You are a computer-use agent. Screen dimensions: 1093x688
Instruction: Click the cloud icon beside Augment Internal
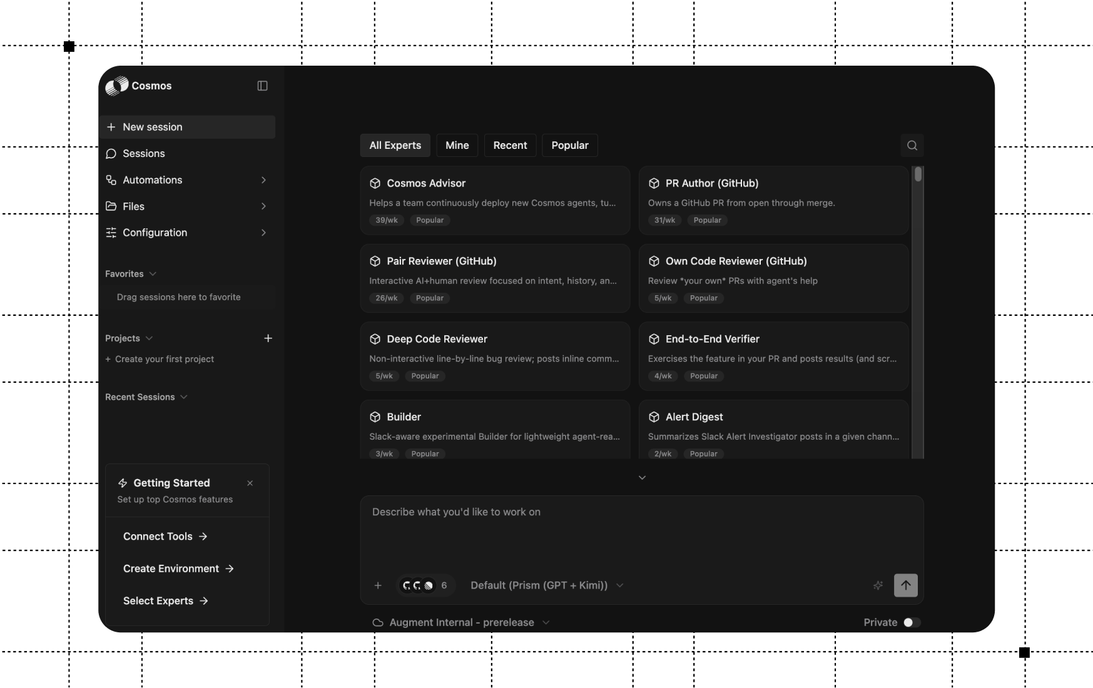[x=378, y=622]
